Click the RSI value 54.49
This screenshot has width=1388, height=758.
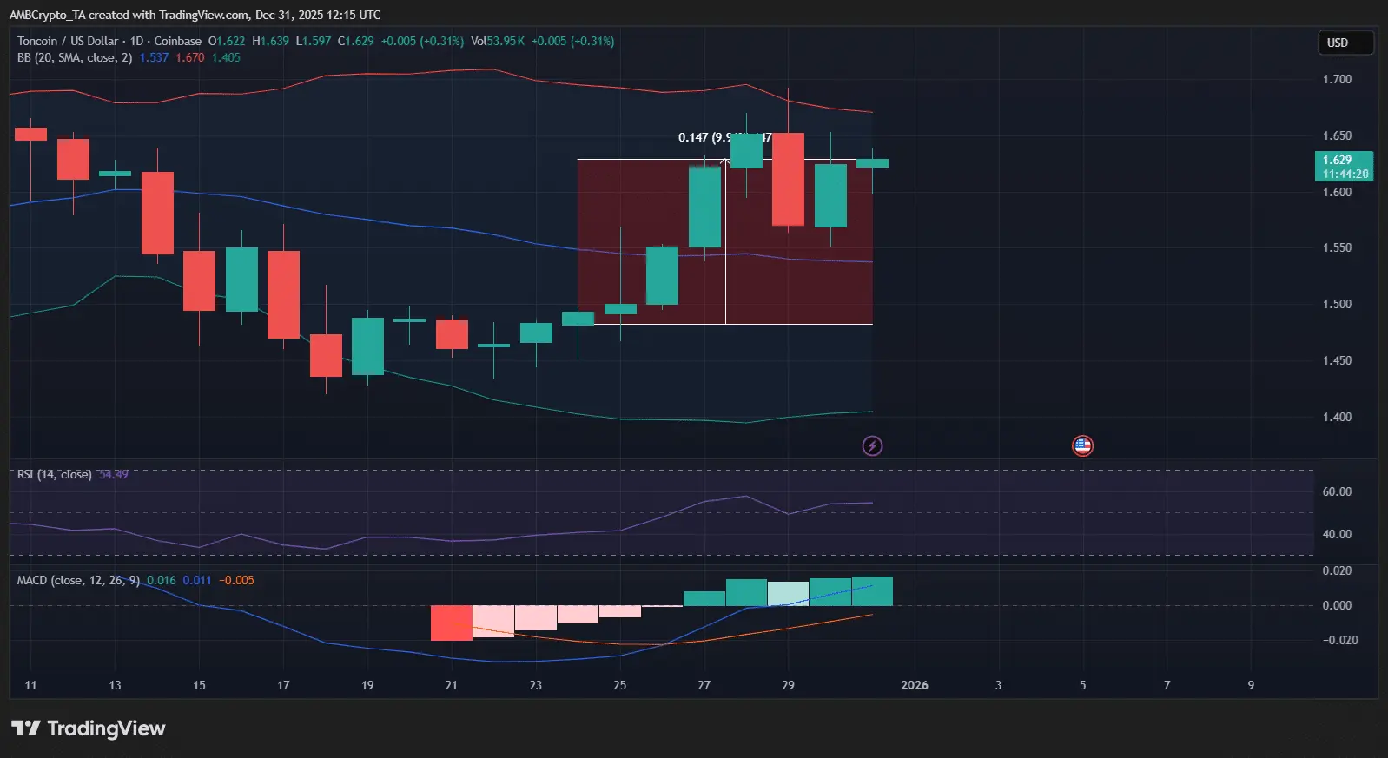pos(114,474)
